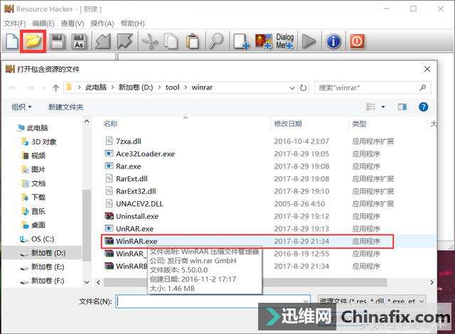Open the 操作(A) menu
The width and height of the screenshot is (455, 334).
click(102, 23)
